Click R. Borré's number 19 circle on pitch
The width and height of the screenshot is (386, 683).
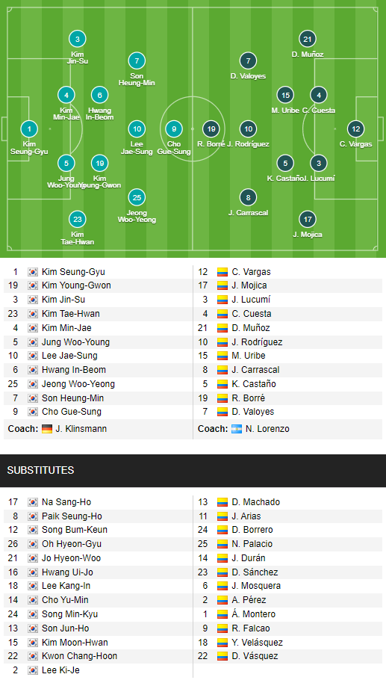211,129
